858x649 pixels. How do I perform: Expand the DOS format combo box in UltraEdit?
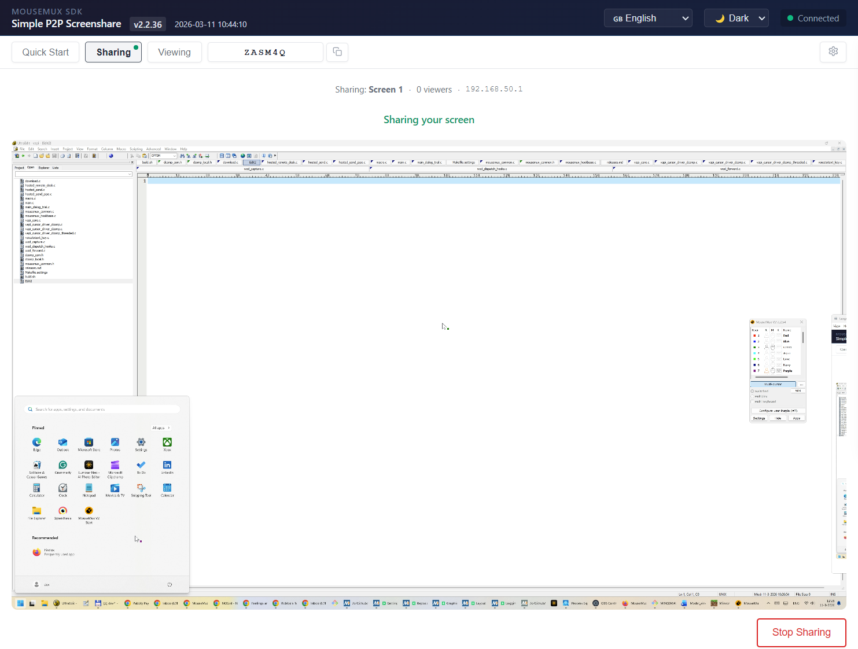174,156
